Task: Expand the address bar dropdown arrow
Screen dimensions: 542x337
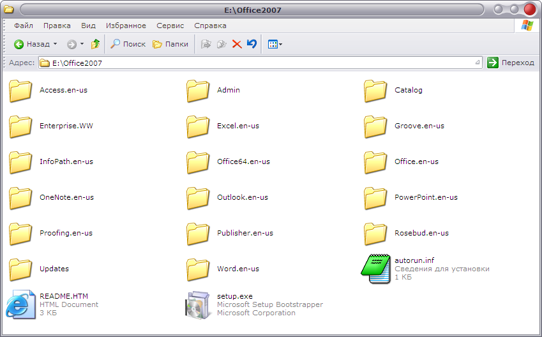Action: pyautogui.click(x=478, y=63)
